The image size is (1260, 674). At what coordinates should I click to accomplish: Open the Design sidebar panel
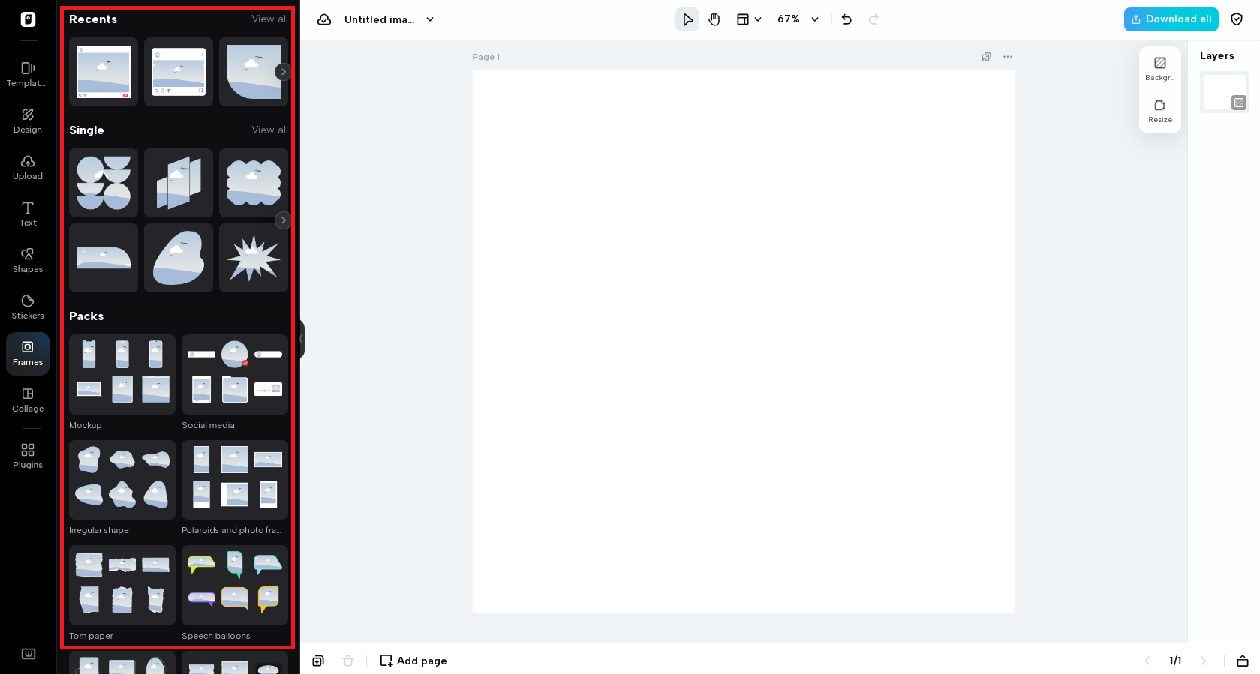28,121
